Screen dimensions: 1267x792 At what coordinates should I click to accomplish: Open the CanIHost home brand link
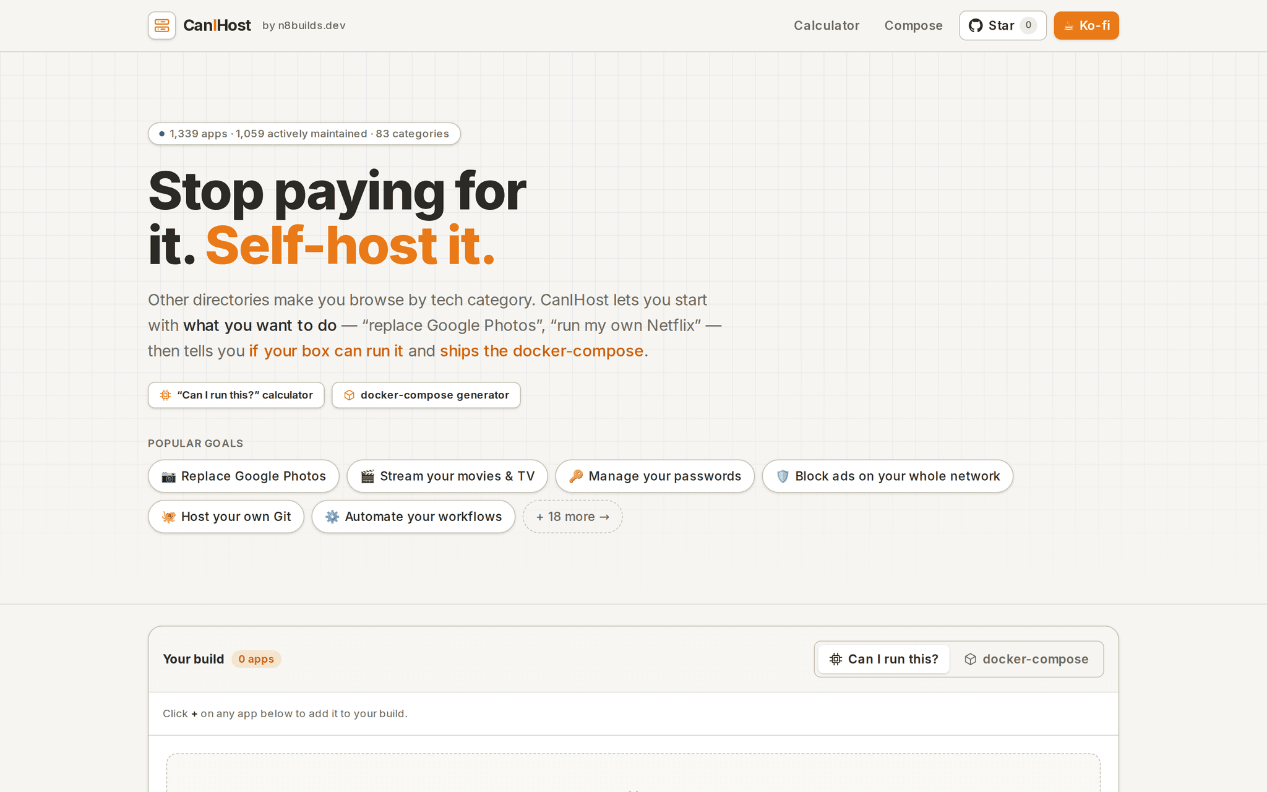217,25
